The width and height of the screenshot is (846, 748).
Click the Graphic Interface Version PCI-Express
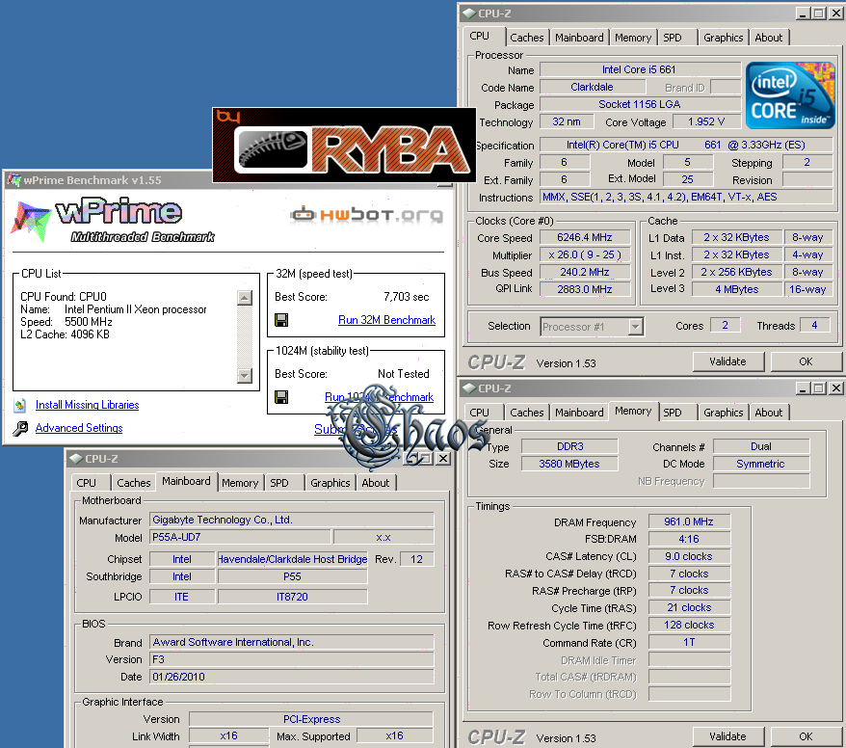coord(311,719)
